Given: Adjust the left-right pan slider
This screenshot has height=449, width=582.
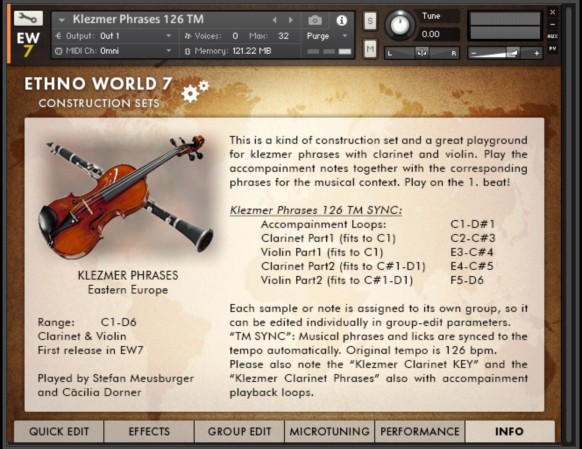Looking at the screenshot, I should 422,53.
